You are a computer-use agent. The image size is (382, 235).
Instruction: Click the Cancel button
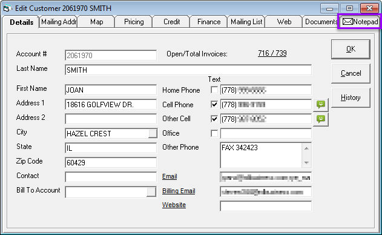tap(351, 73)
